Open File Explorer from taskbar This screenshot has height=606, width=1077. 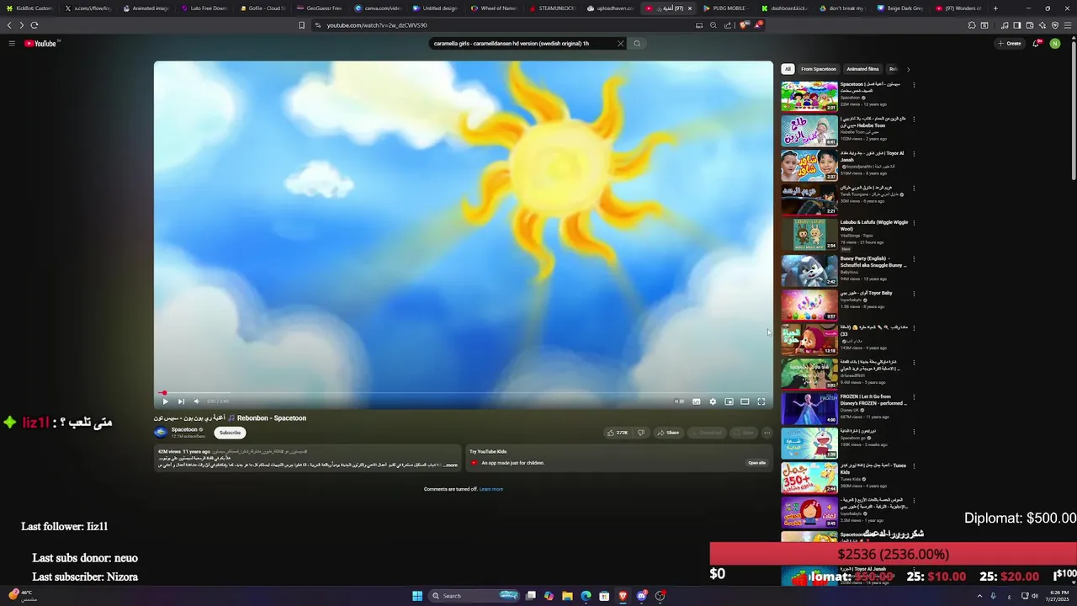tap(567, 596)
